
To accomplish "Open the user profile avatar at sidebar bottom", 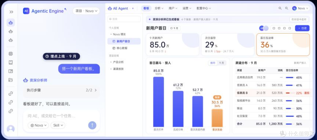I will click(11, 129).
